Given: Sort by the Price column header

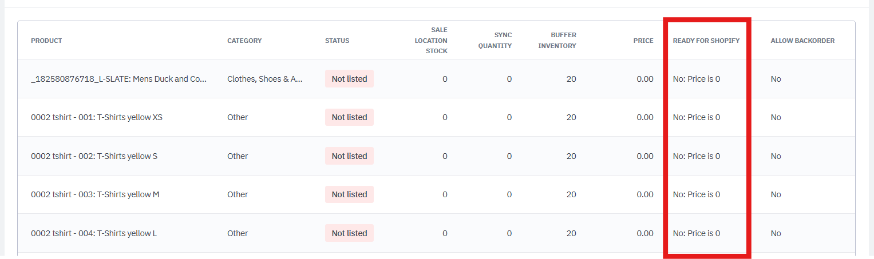Looking at the screenshot, I should pos(643,41).
